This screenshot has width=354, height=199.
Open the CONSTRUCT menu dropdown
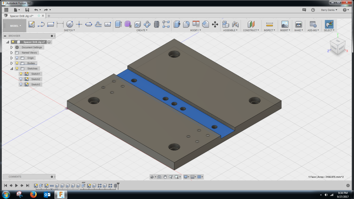pos(251,30)
